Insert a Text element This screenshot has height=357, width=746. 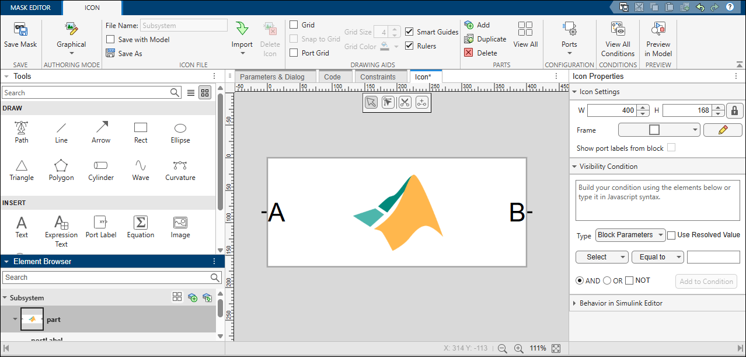(x=22, y=227)
